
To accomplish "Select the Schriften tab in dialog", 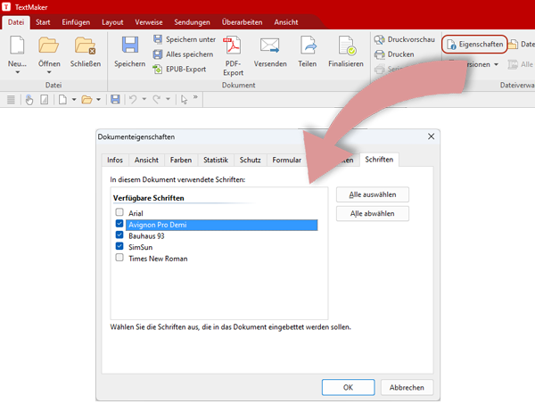I will click(x=379, y=160).
